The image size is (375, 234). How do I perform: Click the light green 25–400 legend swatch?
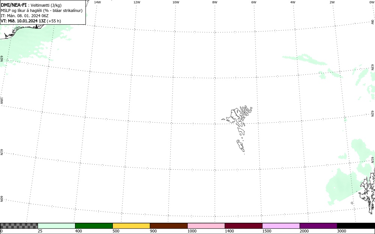57,226
